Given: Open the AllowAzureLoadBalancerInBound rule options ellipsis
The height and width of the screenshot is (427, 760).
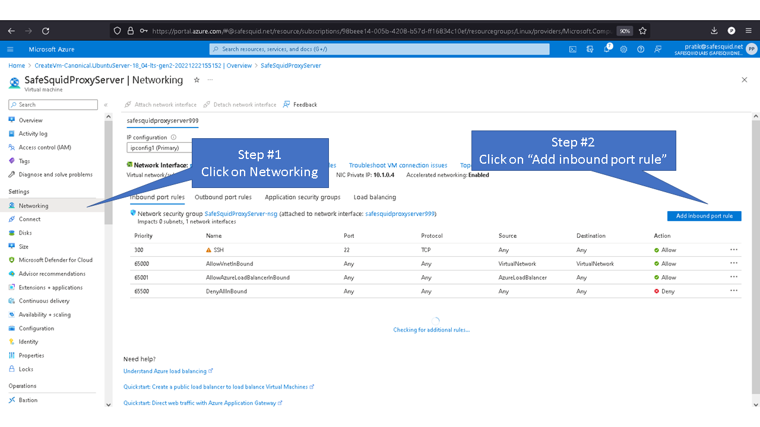Looking at the screenshot, I should [734, 277].
